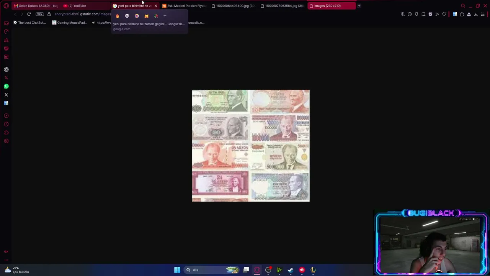The height and width of the screenshot is (276, 490).
Task: Click the pin icon in toolbar
Action: (x=416, y=14)
